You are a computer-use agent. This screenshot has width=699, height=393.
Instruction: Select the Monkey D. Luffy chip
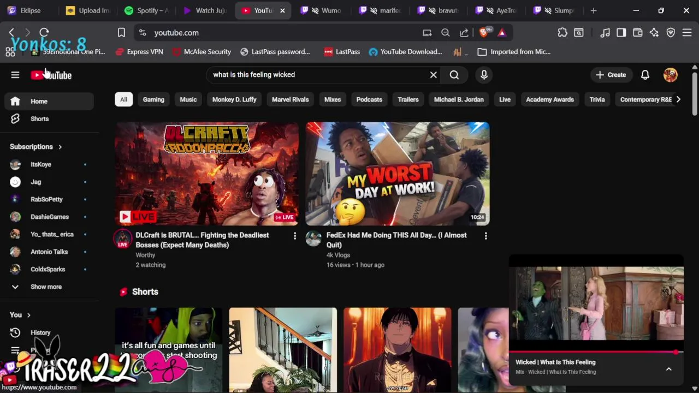coord(234,99)
